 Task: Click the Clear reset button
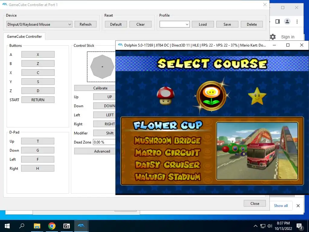(x=140, y=24)
